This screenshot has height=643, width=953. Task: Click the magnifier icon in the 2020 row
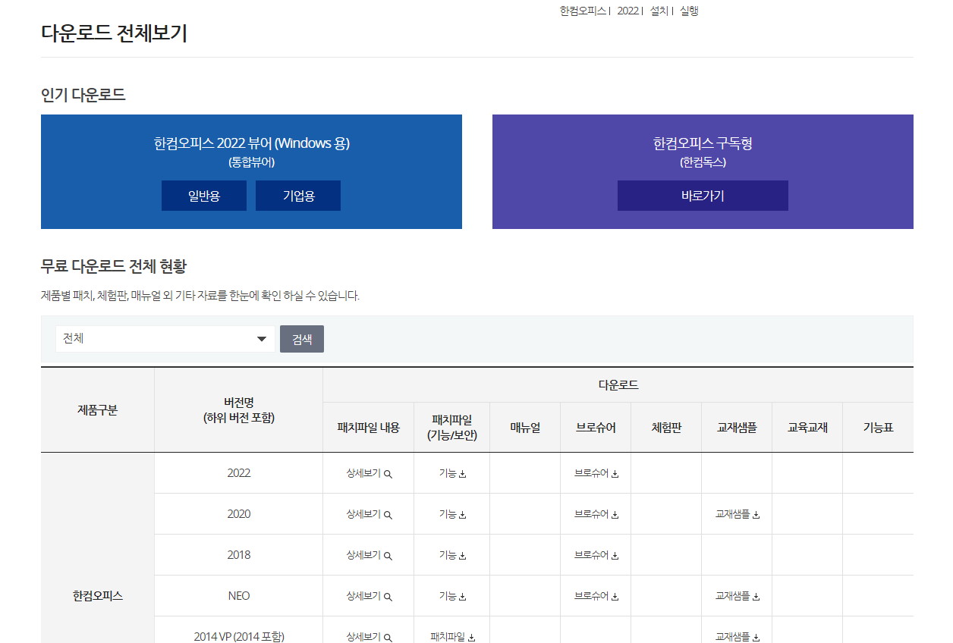point(388,515)
